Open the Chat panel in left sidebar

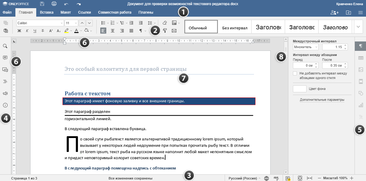click(x=5, y=70)
